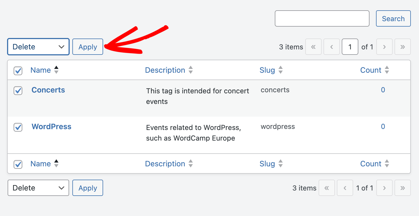Click sort arrows beside header Description column

click(x=191, y=70)
